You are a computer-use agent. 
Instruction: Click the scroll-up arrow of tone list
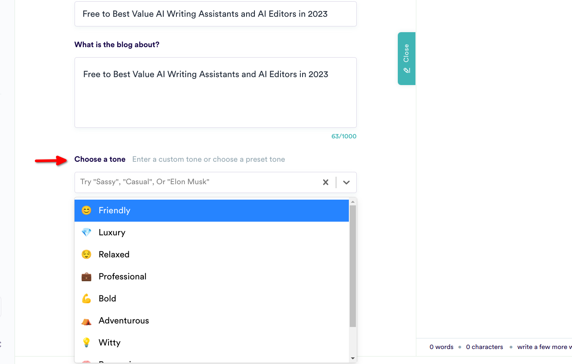pyautogui.click(x=353, y=202)
